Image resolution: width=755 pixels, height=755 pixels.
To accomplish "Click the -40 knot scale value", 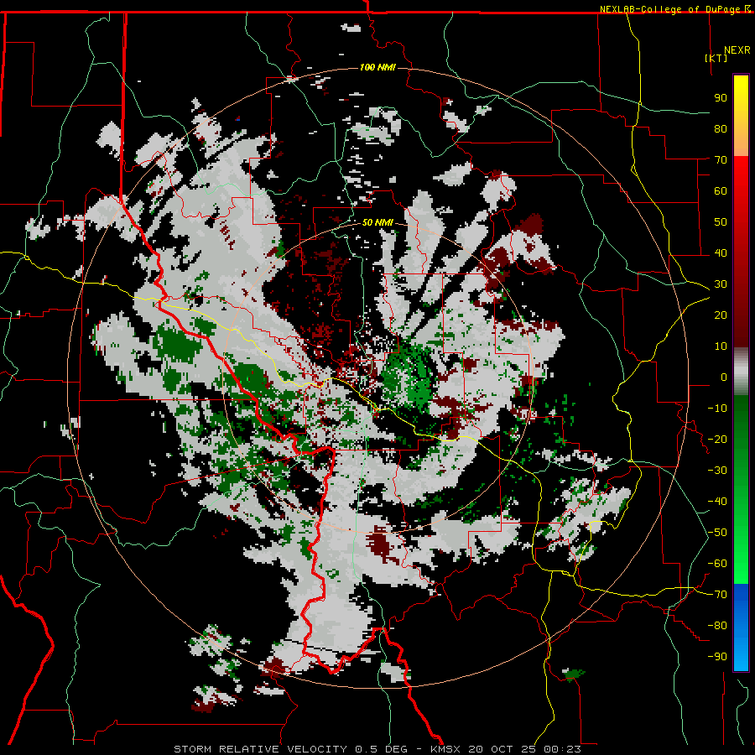I will click(x=717, y=502).
